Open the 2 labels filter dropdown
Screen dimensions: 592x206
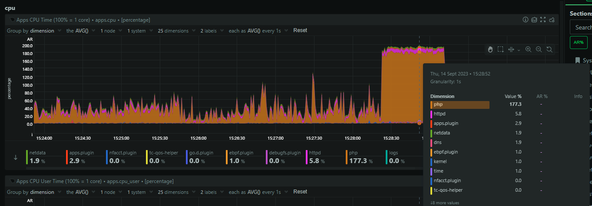pos(211,31)
